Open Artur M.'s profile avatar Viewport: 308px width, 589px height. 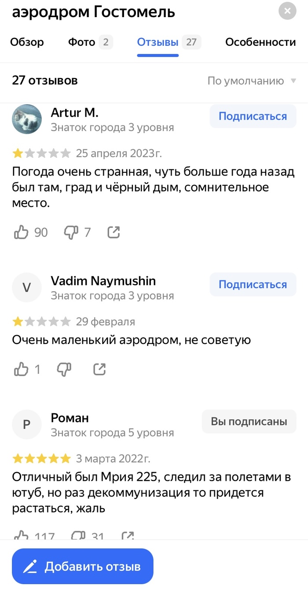point(27,119)
